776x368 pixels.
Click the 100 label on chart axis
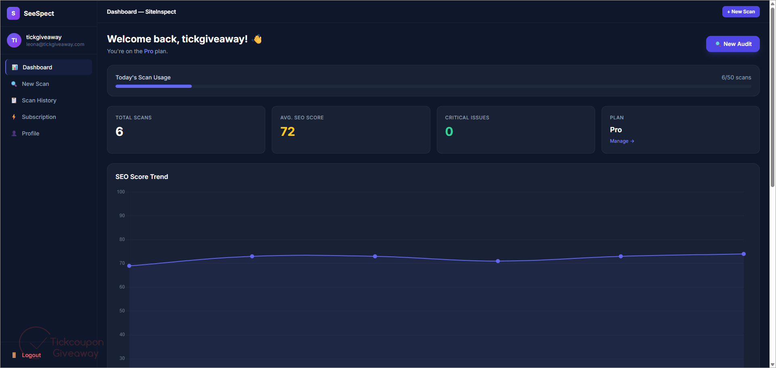click(x=121, y=192)
